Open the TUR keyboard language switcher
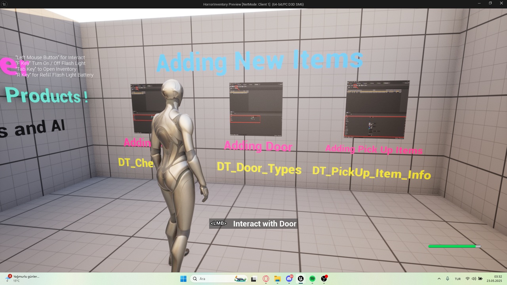The image size is (507, 285). [x=457, y=279]
